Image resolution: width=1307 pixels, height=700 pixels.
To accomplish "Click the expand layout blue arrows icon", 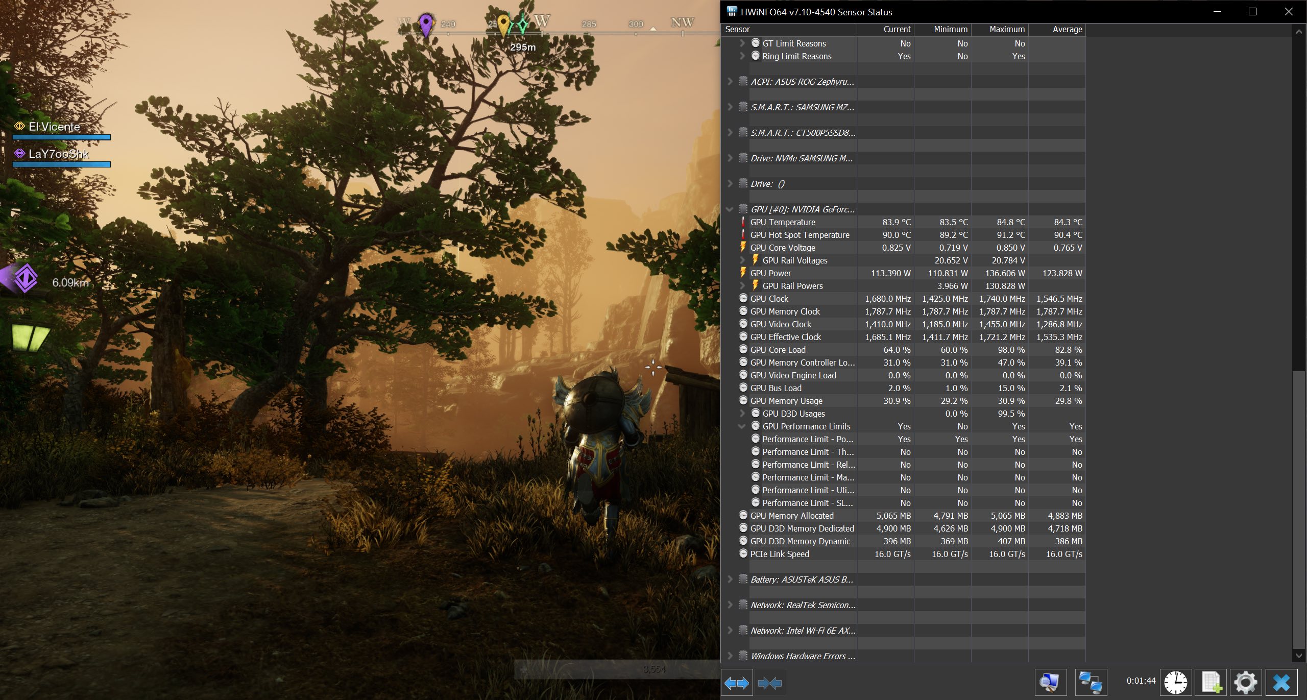I will tap(736, 683).
